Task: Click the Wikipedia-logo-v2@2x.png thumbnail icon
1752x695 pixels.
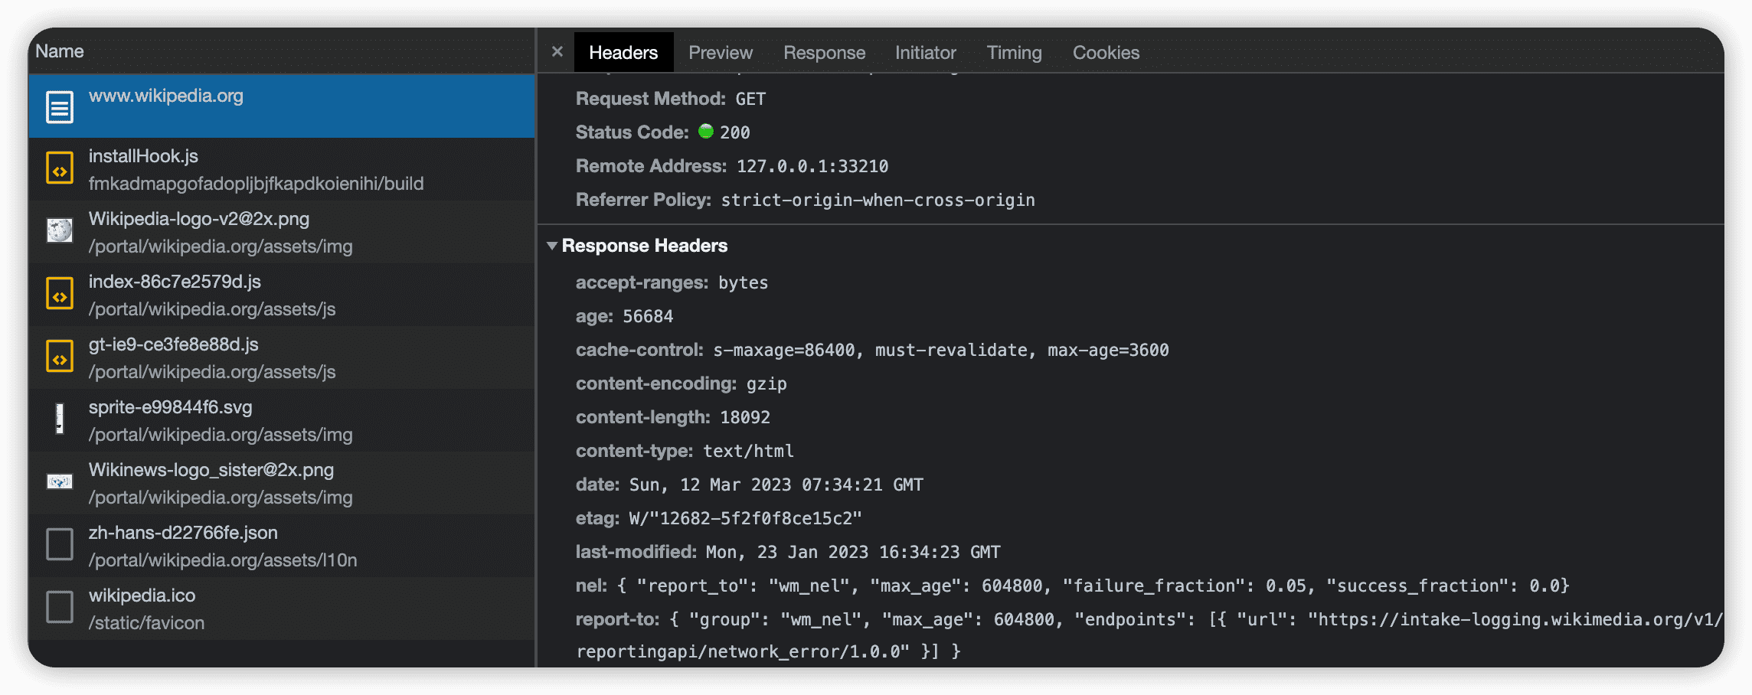Action: [x=60, y=230]
